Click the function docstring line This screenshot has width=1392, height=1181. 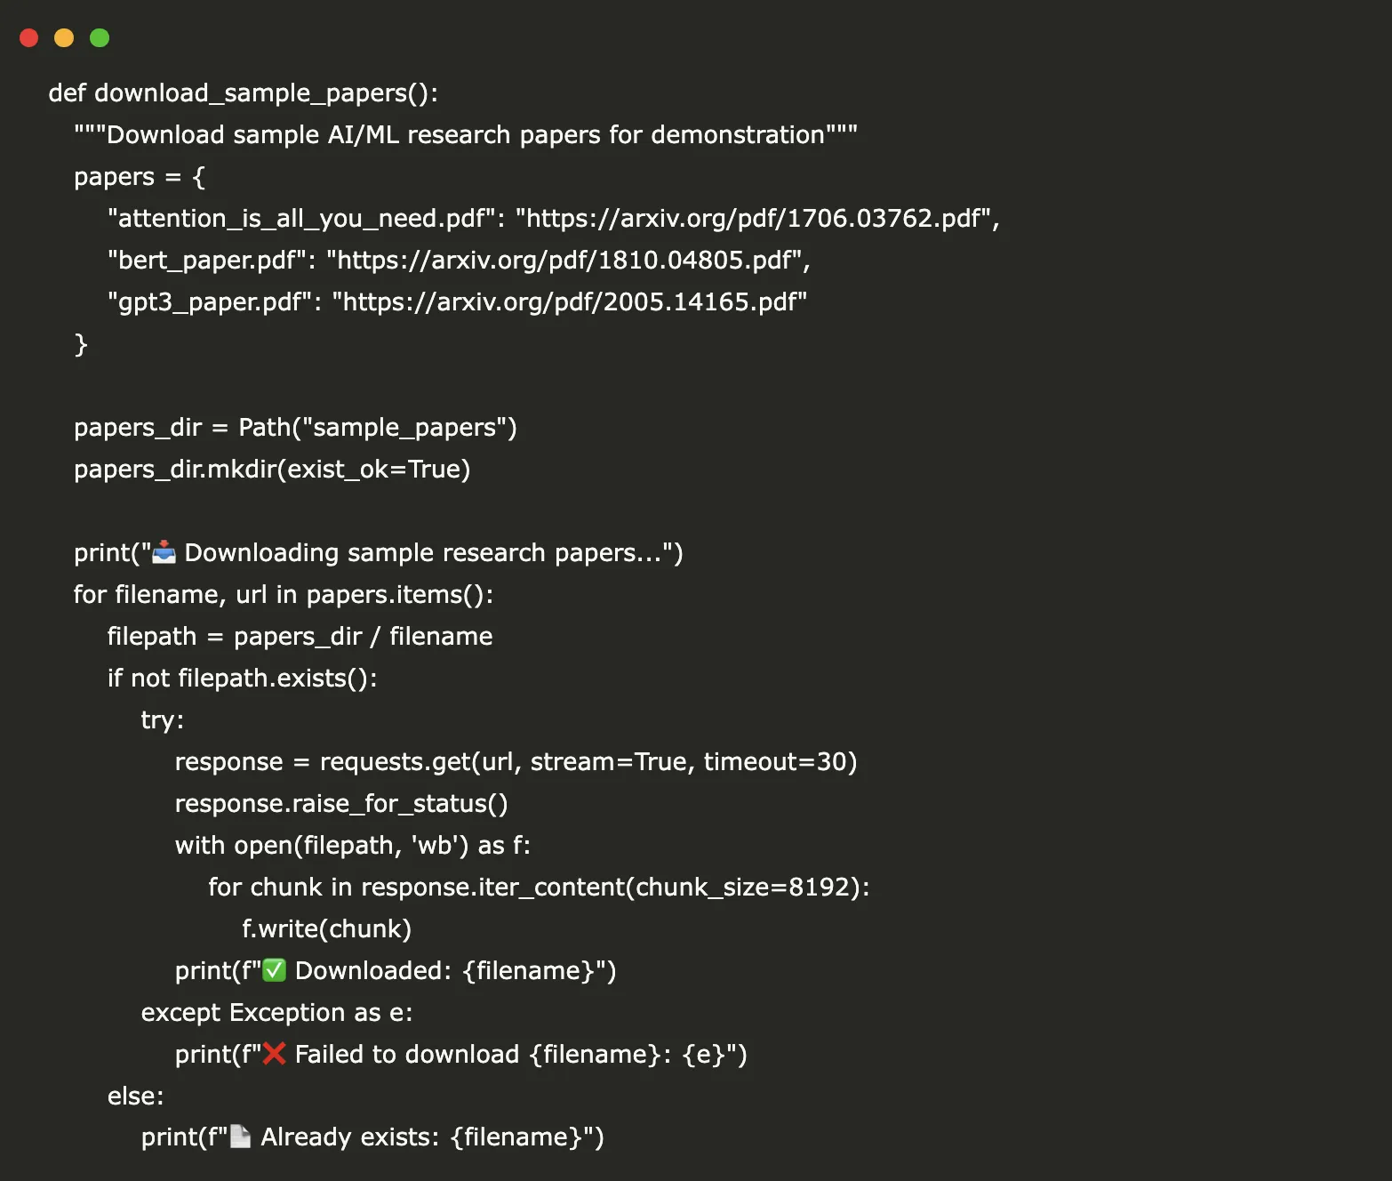[x=466, y=135]
